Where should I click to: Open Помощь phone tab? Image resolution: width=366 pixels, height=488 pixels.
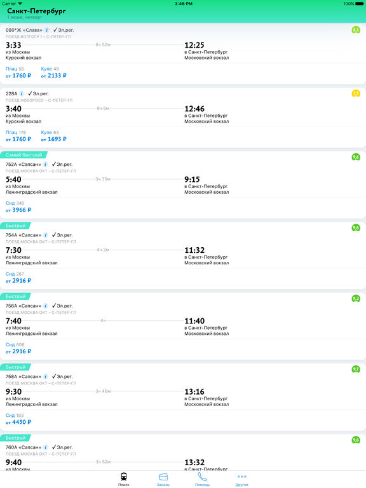pyautogui.click(x=202, y=479)
